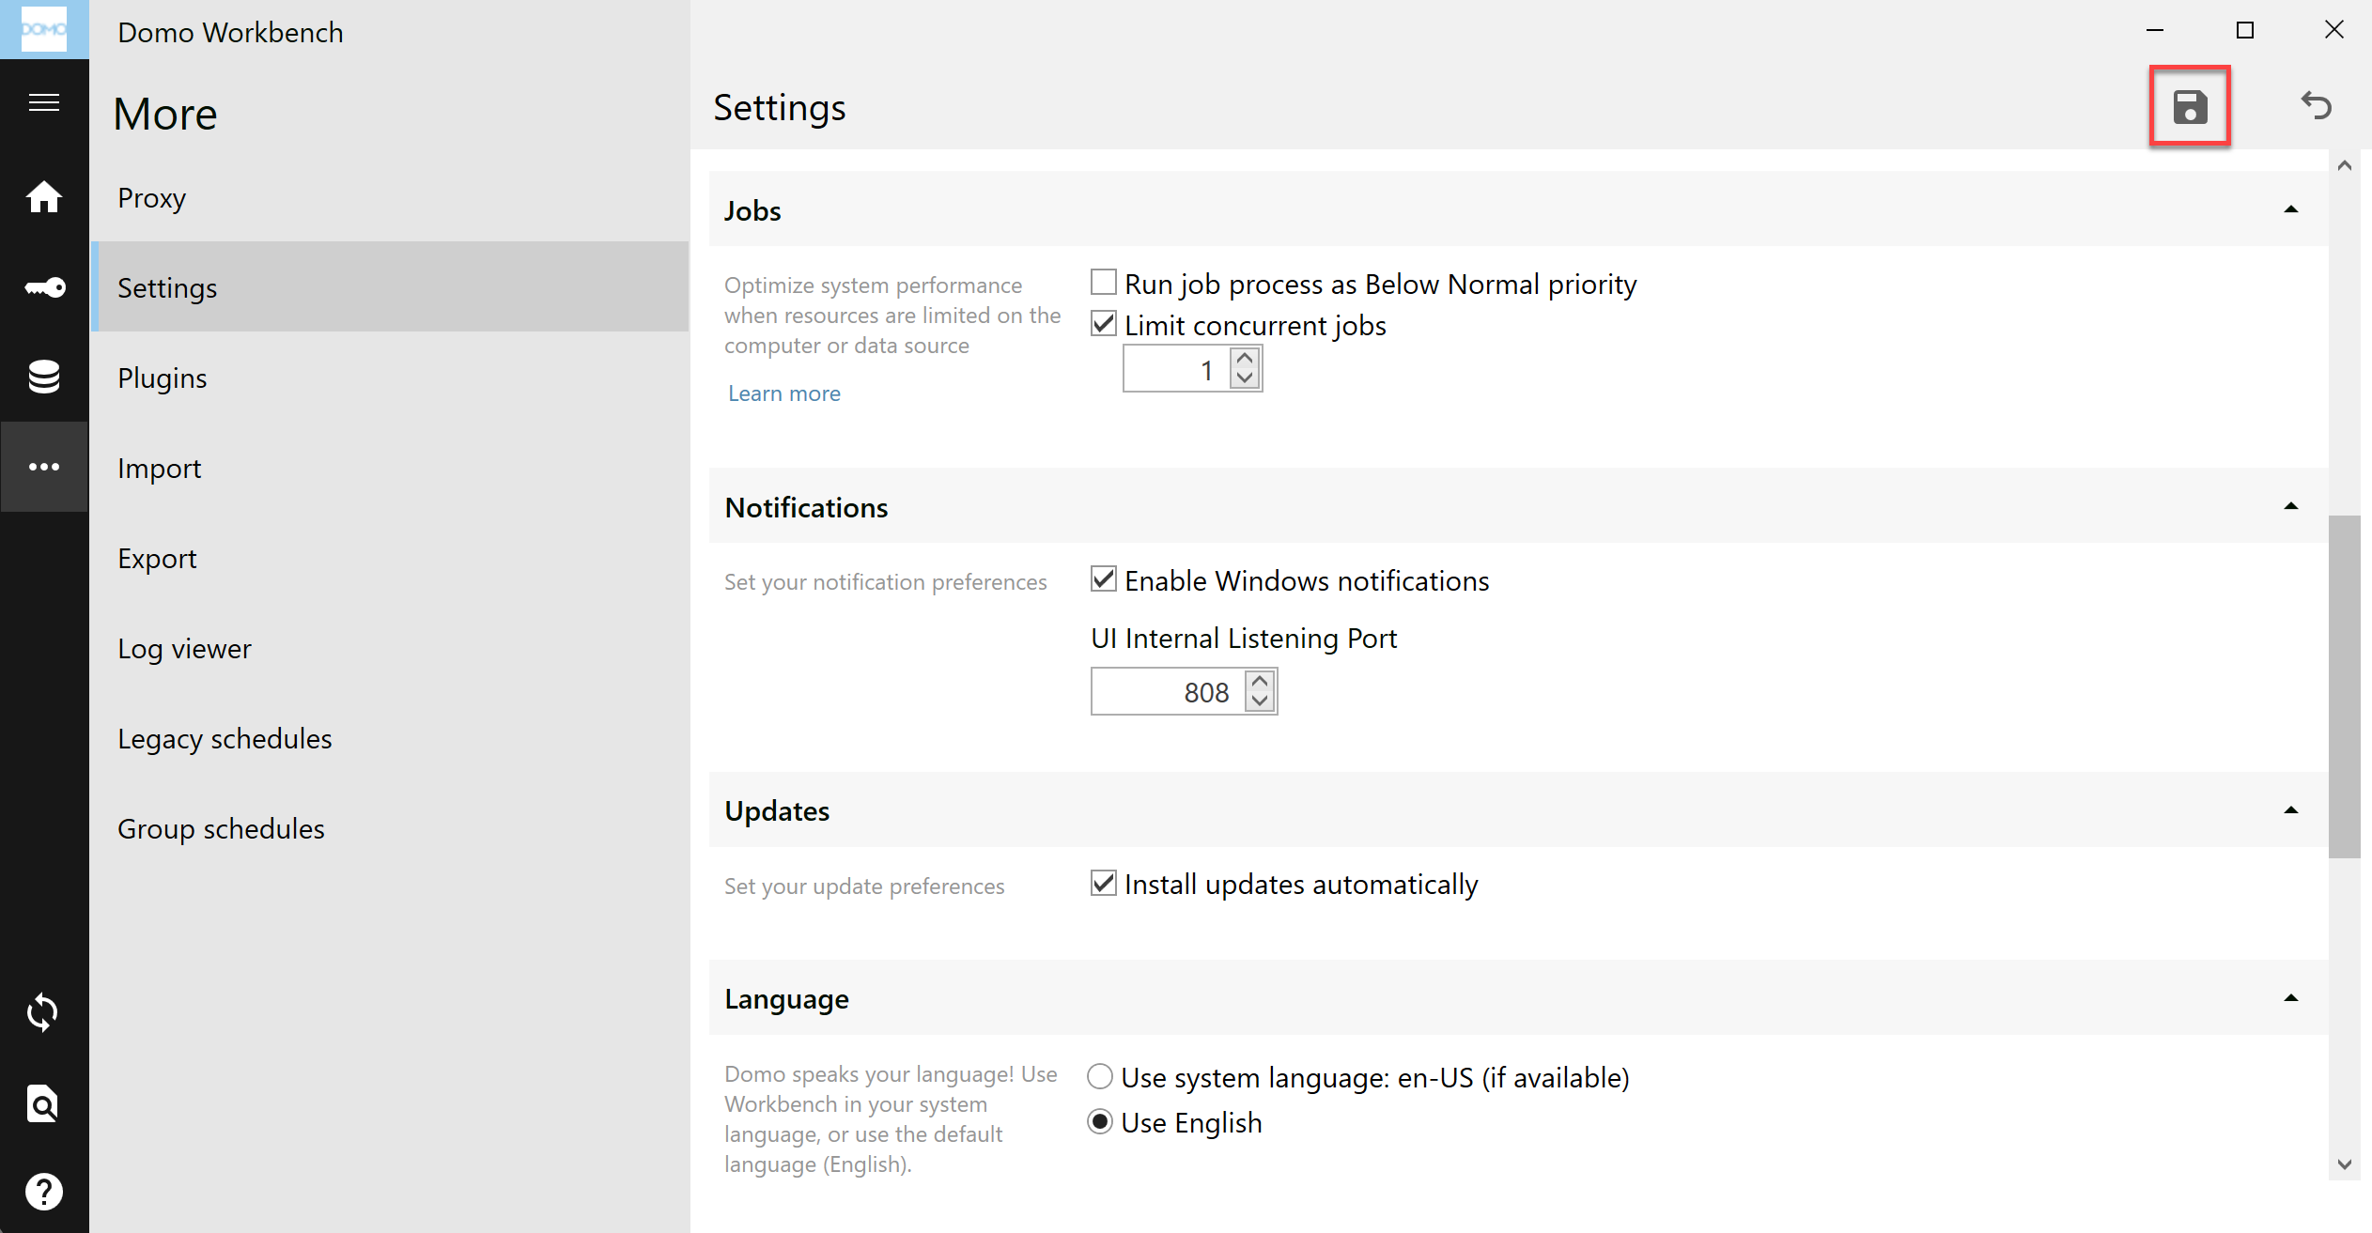Image resolution: width=2372 pixels, height=1233 pixels.
Task: Open the Plugins menu item
Action: (x=163, y=378)
